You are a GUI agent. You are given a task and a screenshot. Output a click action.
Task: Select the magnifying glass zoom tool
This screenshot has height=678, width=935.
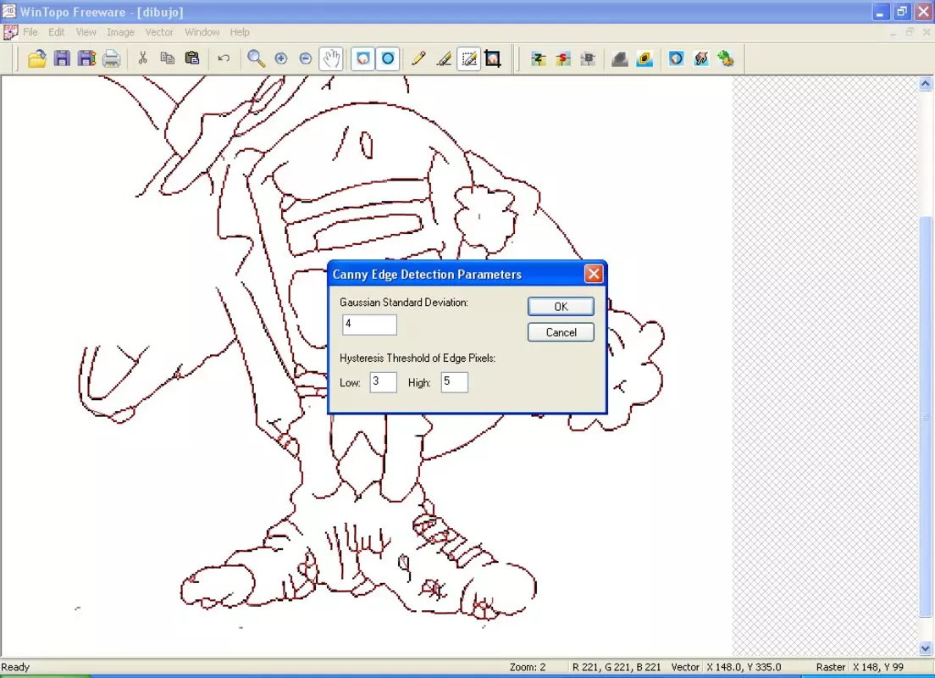pyautogui.click(x=256, y=58)
